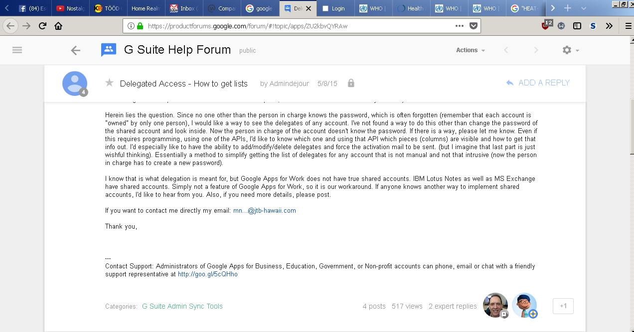Switch to the TÖÖD tab
This screenshot has width=634, height=332.
(108, 8)
